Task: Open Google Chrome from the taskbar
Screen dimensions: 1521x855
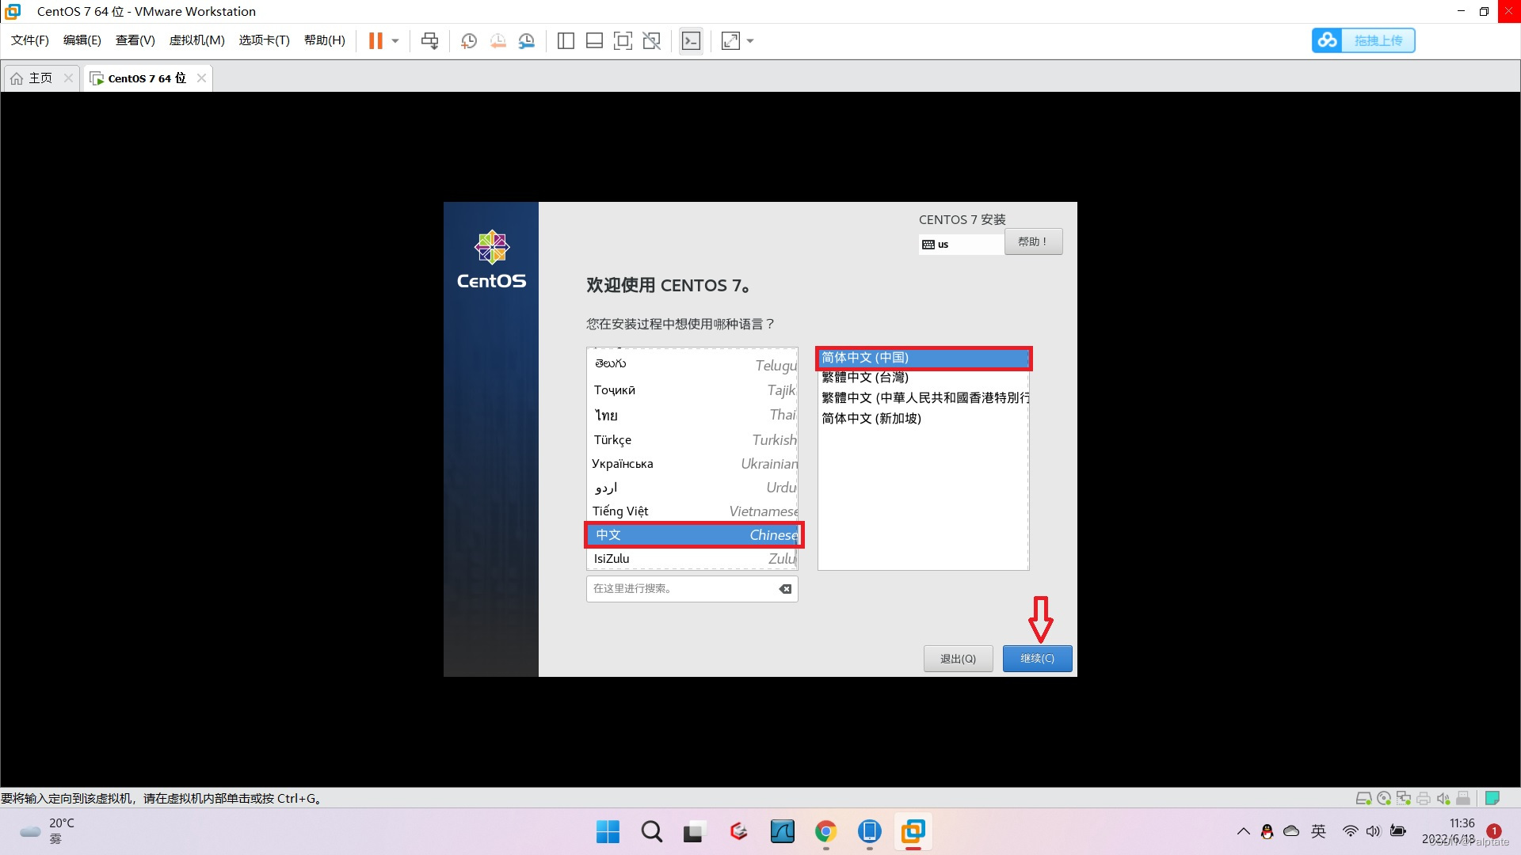Action: coord(825,831)
